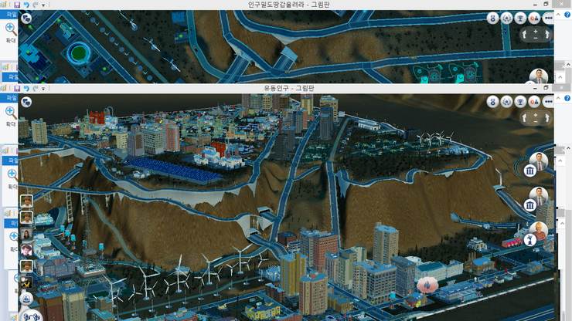
Task: Click purple-haired avatar on left
Action: pyautogui.click(x=26, y=250)
